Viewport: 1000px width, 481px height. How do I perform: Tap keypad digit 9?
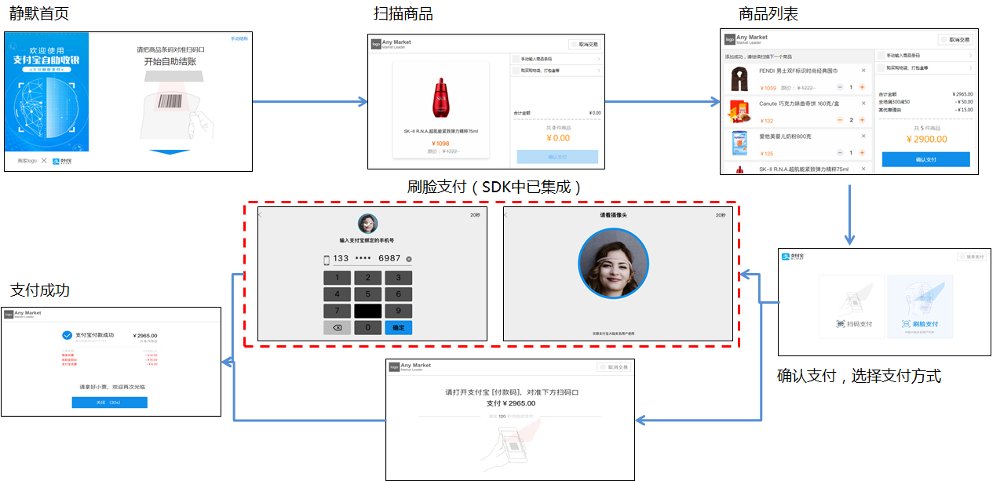[398, 311]
